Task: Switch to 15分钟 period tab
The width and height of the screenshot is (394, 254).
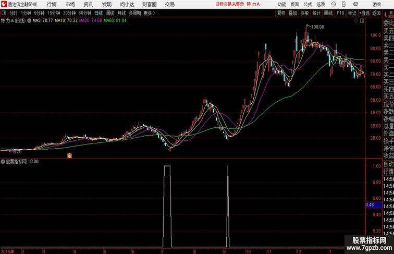Action: tap(54, 13)
